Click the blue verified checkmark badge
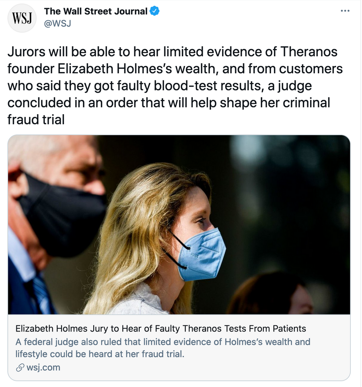Image resolution: width=362 pixels, height=387 pixels. tap(154, 11)
